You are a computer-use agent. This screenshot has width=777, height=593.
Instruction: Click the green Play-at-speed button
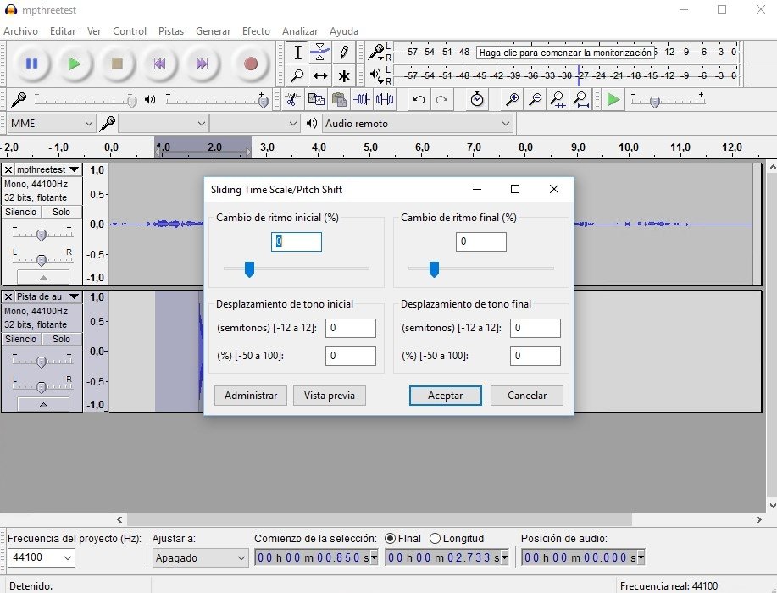613,100
